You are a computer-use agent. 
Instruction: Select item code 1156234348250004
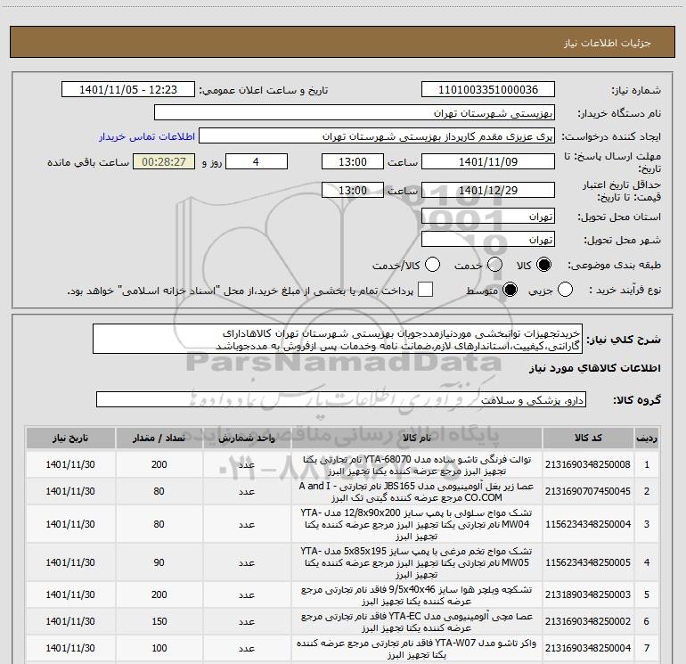588,524
